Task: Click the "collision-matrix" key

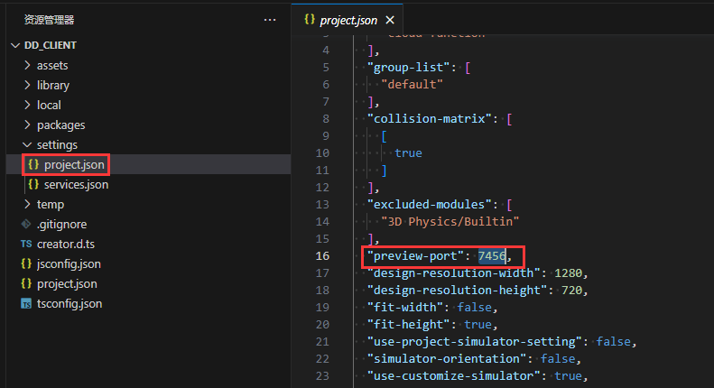Action: click(x=430, y=119)
